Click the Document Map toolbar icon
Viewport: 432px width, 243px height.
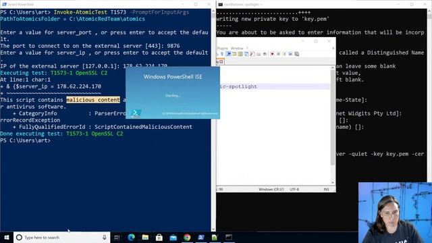240,54
